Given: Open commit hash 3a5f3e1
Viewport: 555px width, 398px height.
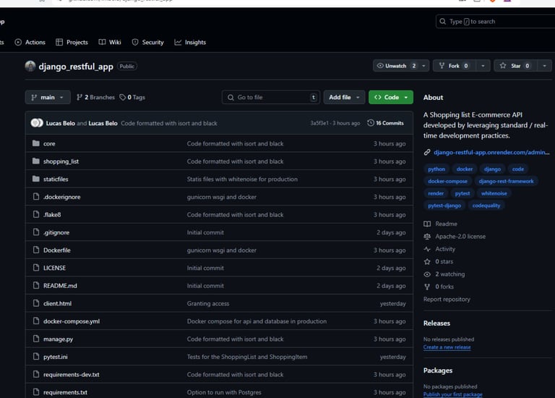Looking at the screenshot, I should point(319,123).
